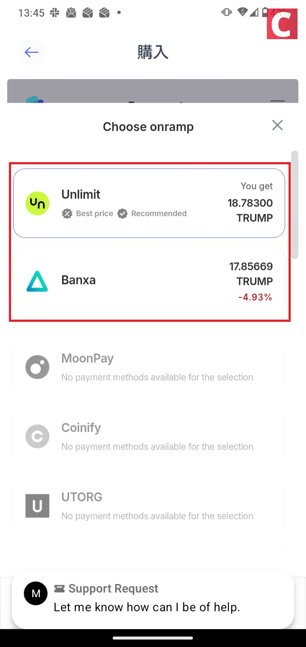The width and height of the screenshot is (306, 647).
Task: Choose the UTORG provider row
Action: (149, 506)
